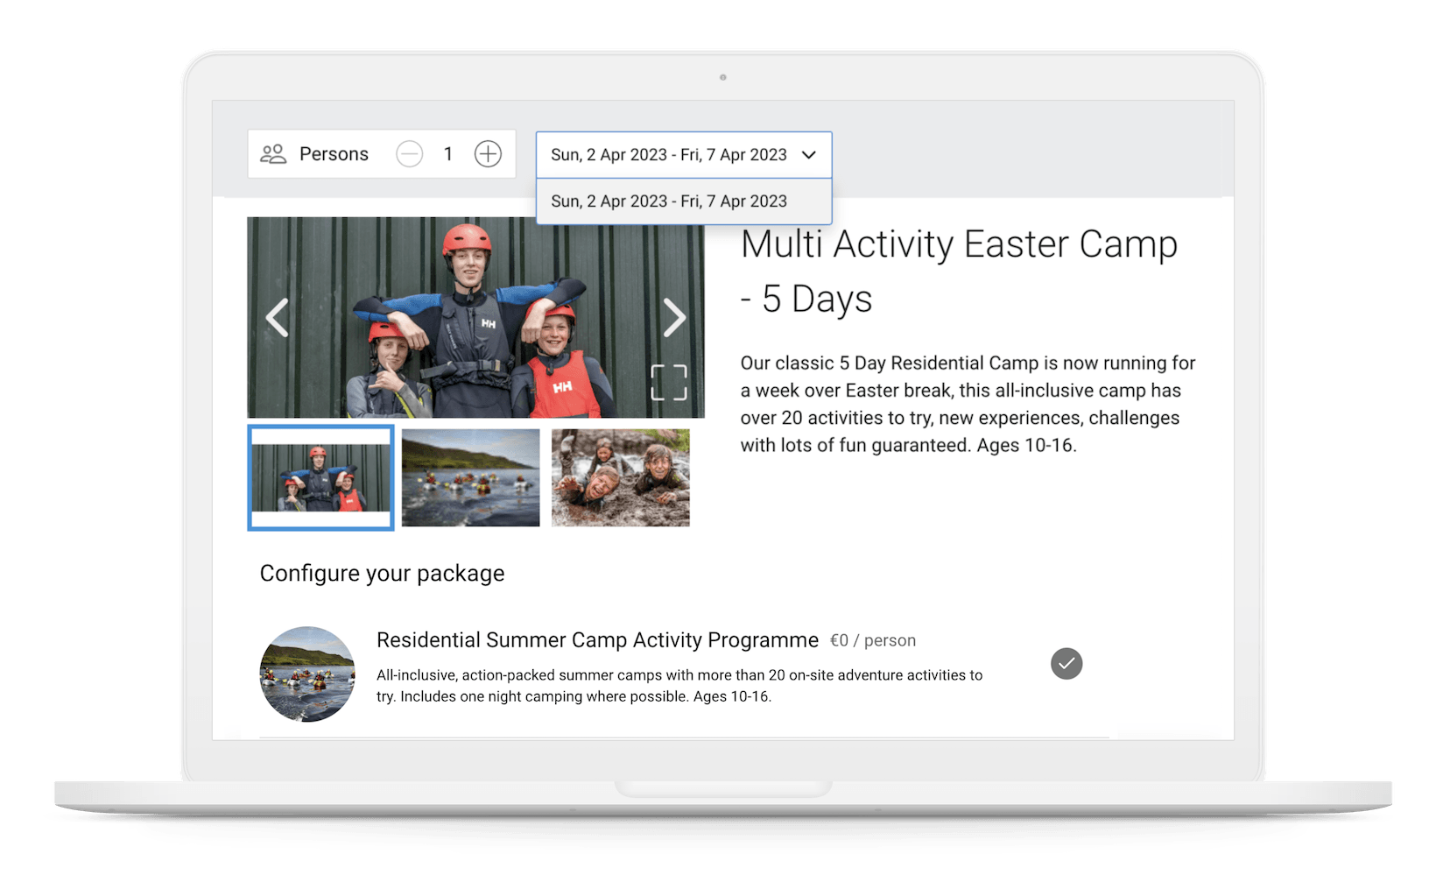Click the main gallery photo
The width and height of the screenshot is (1436, 889).
pyautogui.click(x=475, y=318)
